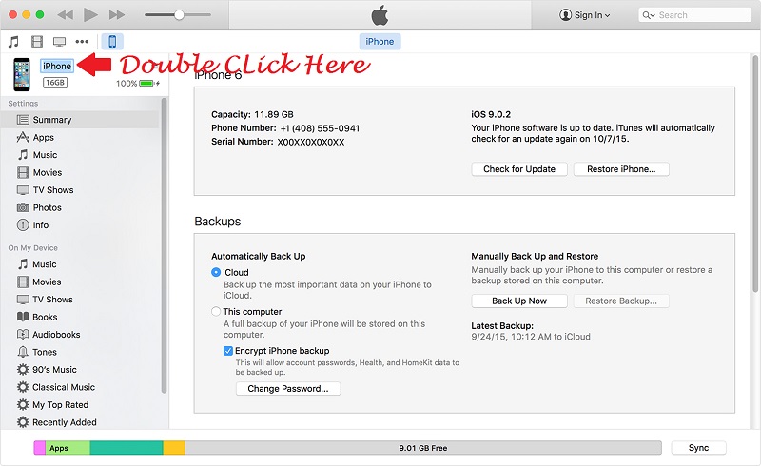The image size is (761, 466).
Task: Click the Sync button
Action: [x=698, y=448]
